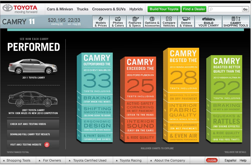
Task: Open Compare Vehicles section
Action: coord(169,22)
